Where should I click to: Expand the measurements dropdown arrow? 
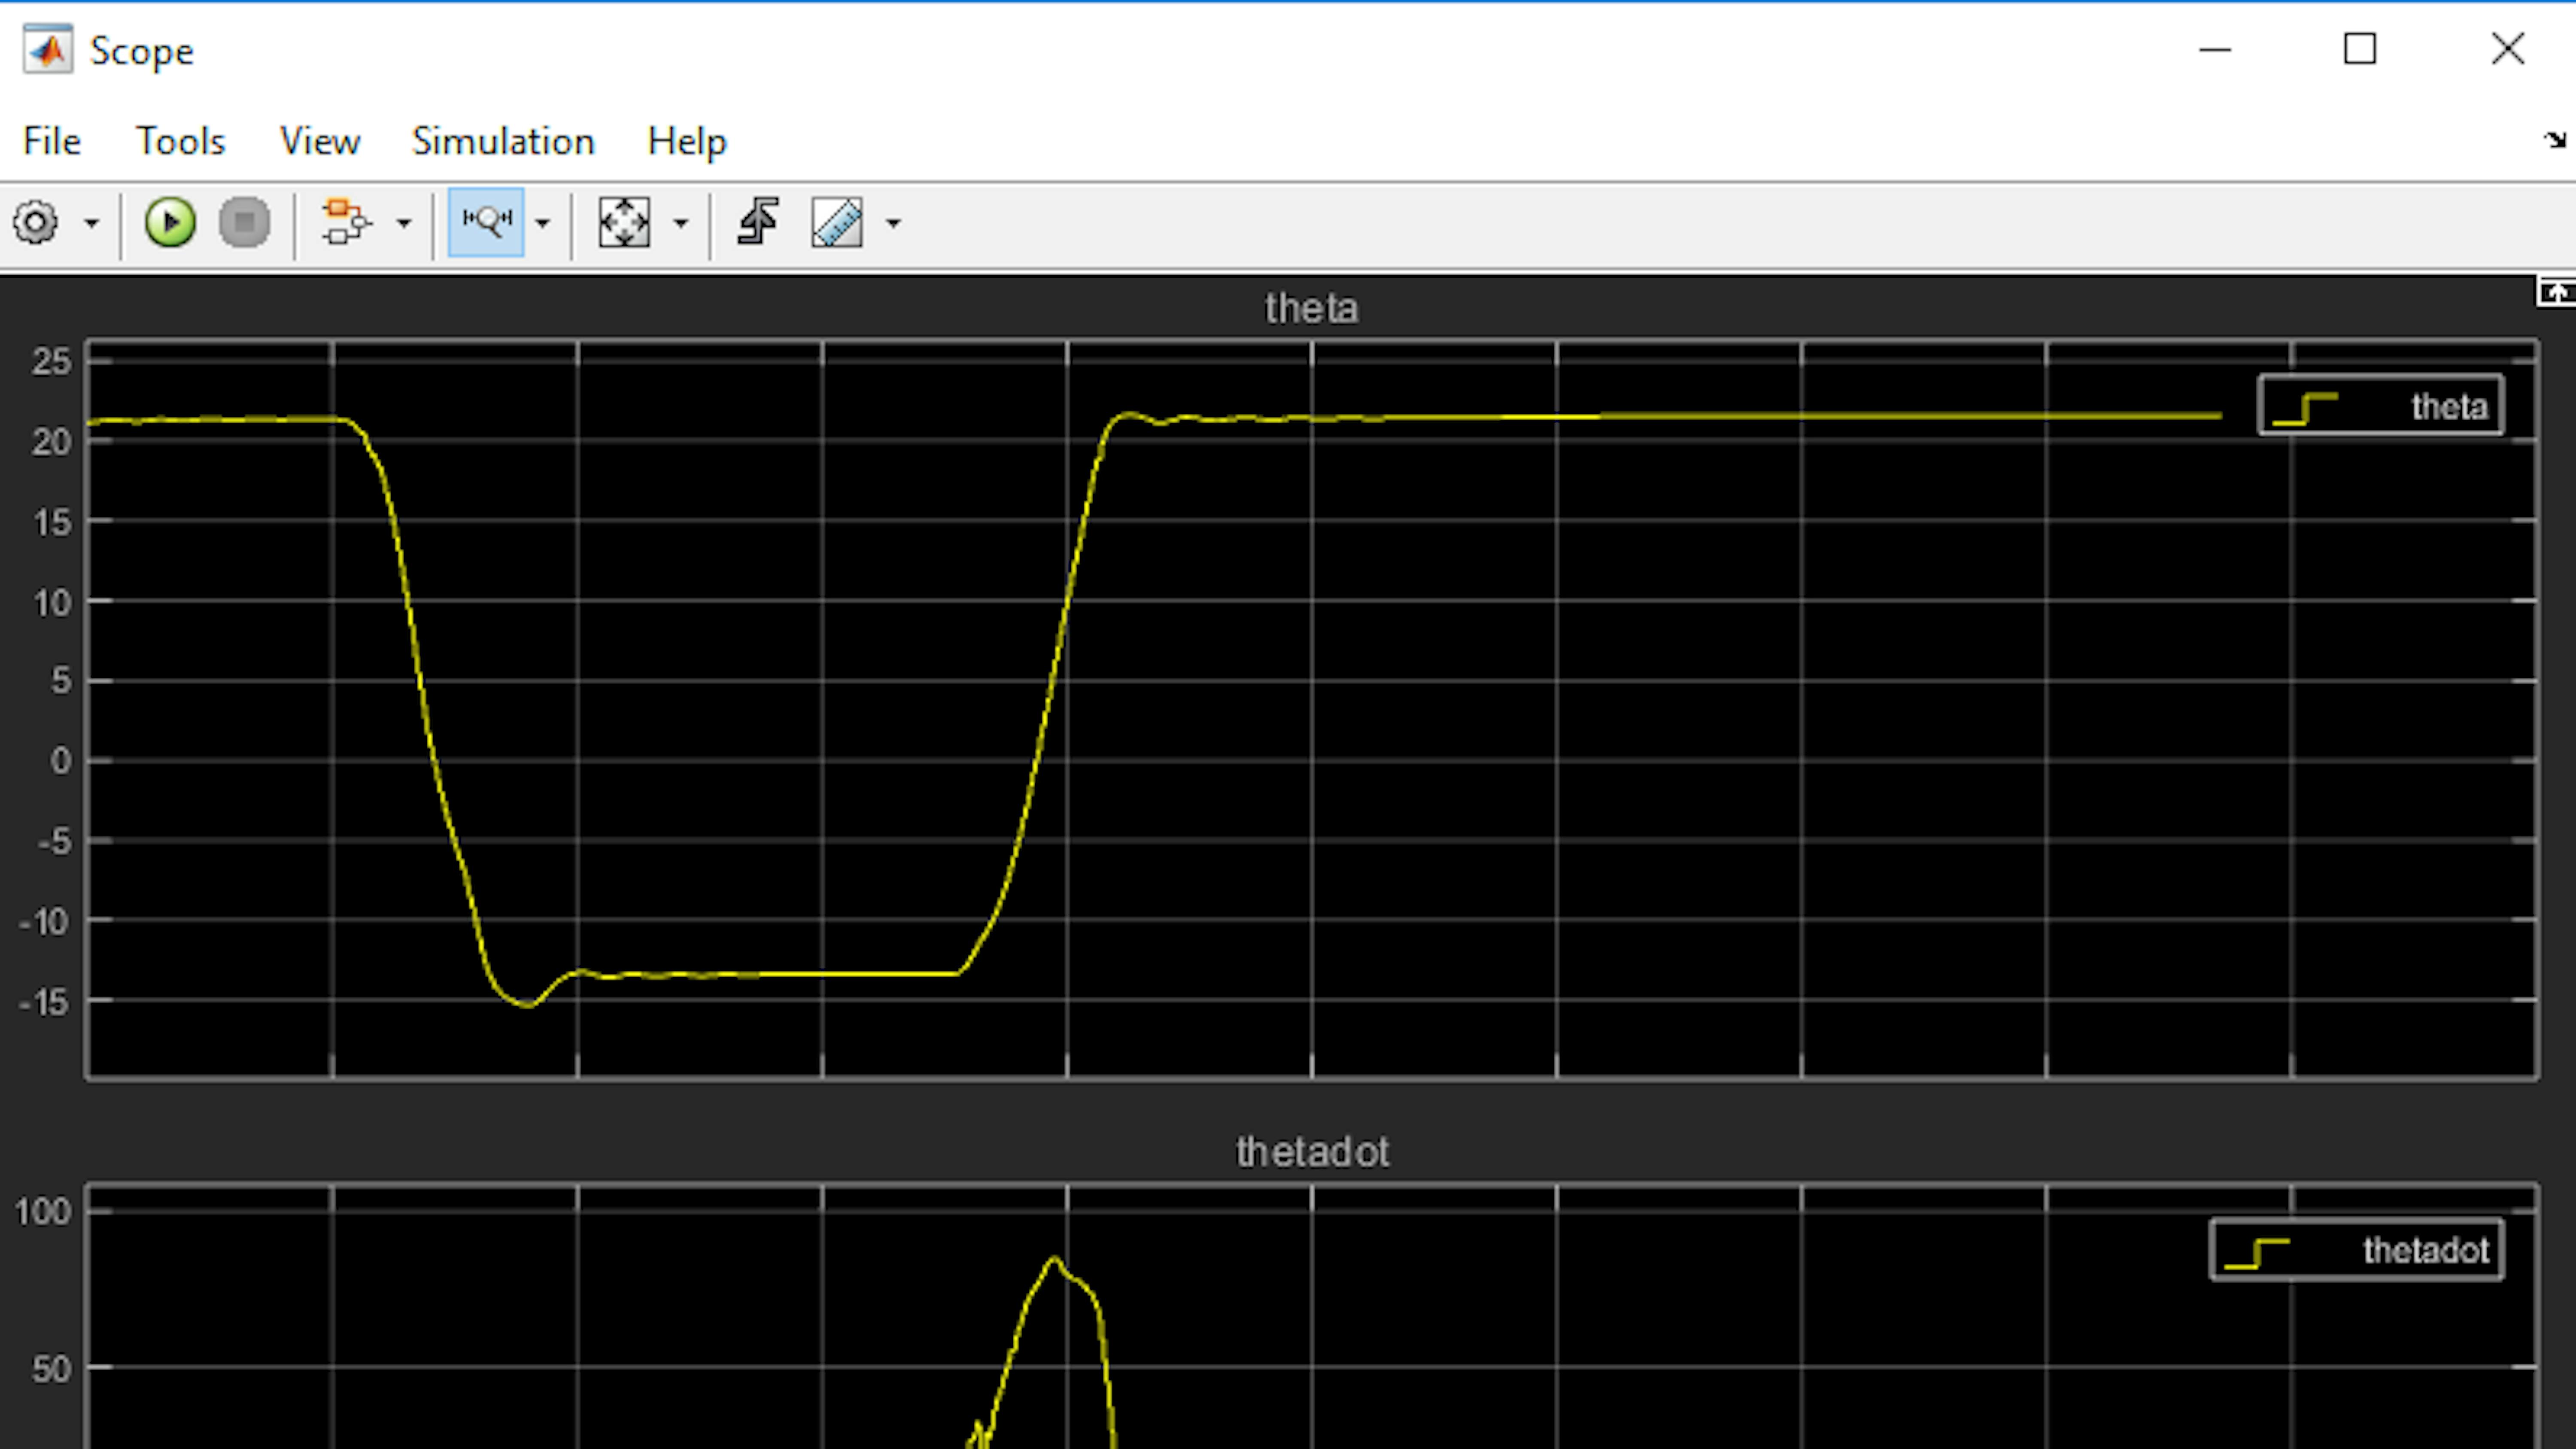(893, 223)
